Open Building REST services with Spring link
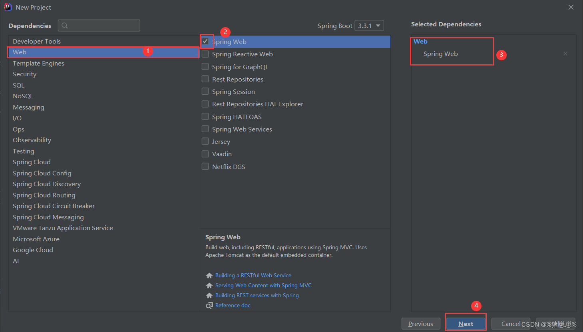The image size is (583, 332). tap(257, 296)
